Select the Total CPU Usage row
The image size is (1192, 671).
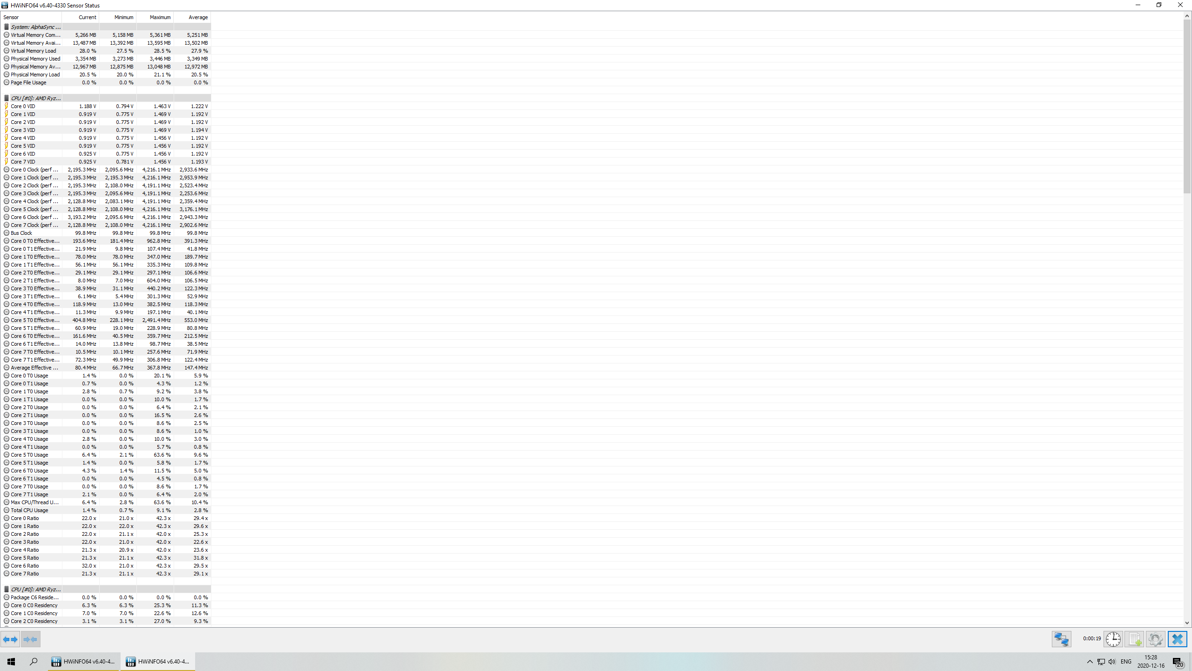(x=106, y=510)
